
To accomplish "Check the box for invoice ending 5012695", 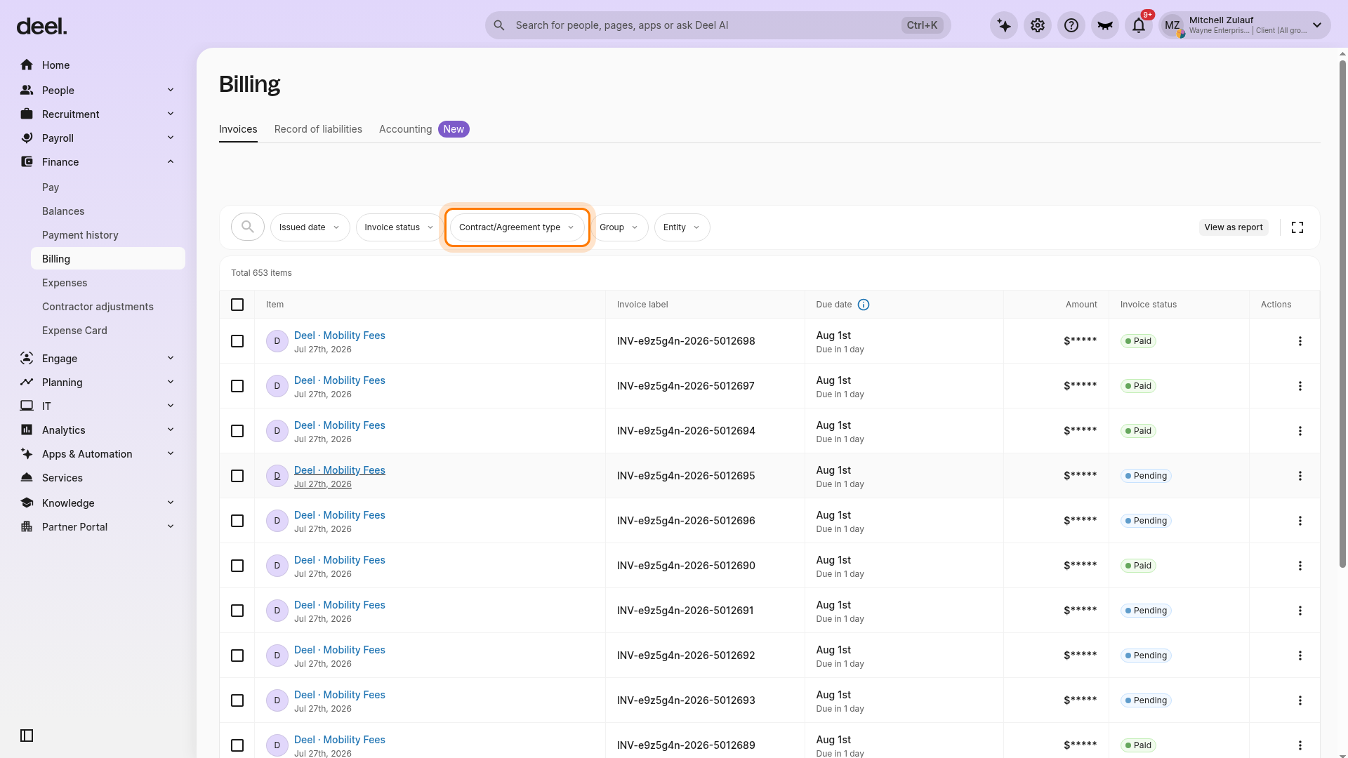I will click(237, 476).
